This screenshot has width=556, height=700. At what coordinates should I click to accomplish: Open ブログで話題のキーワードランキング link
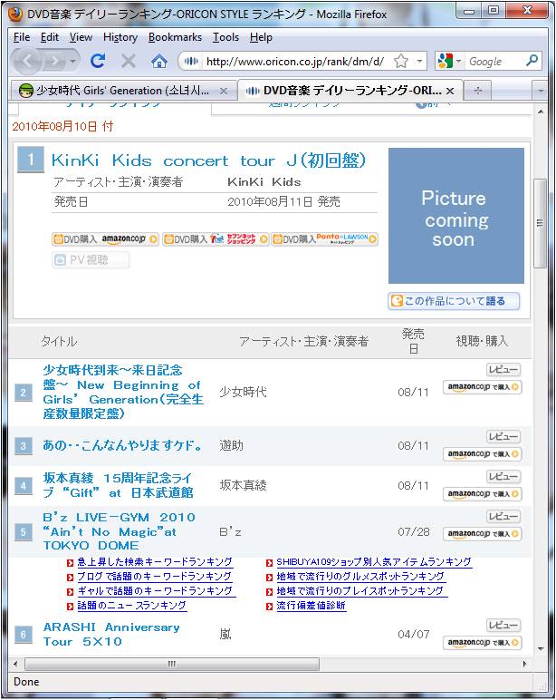coord(154,577)
